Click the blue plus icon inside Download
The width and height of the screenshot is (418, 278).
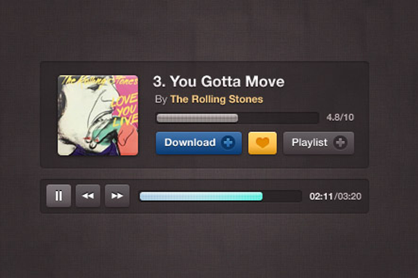(228, 142)
